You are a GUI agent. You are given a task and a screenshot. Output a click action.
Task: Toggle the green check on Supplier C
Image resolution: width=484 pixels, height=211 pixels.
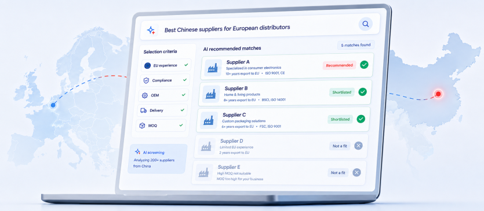361,119
